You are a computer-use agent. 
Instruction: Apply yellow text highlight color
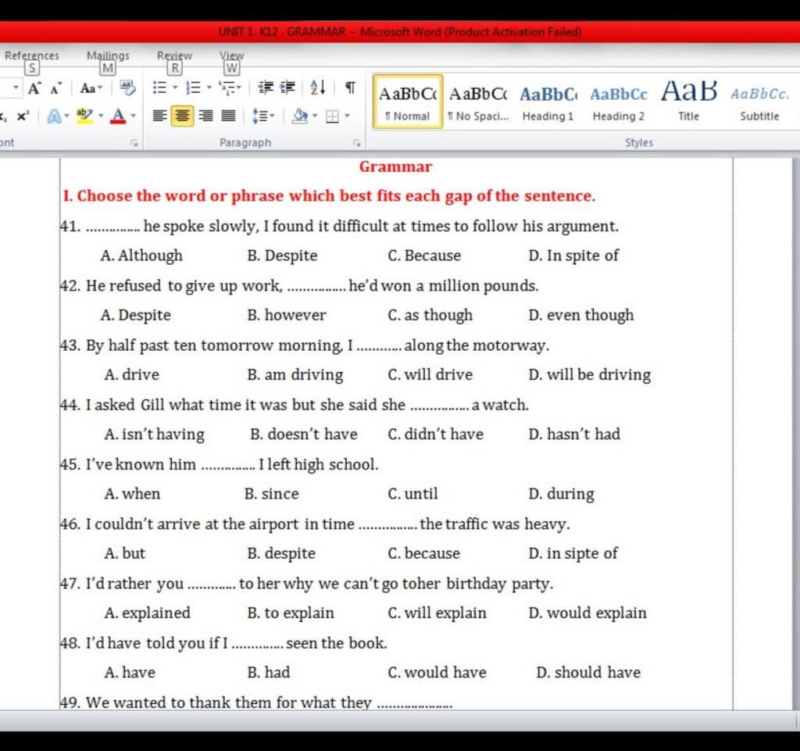[x=84, y=116]
